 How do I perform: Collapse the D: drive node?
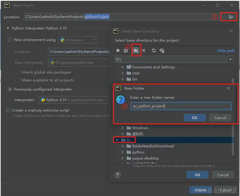point(117,140)
